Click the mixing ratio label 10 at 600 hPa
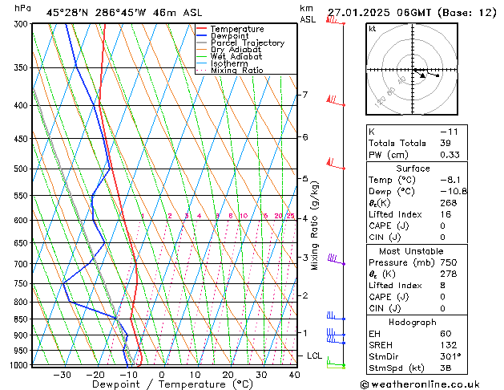The width and height of the screenshot is (504, 390). tap(244, 216)
